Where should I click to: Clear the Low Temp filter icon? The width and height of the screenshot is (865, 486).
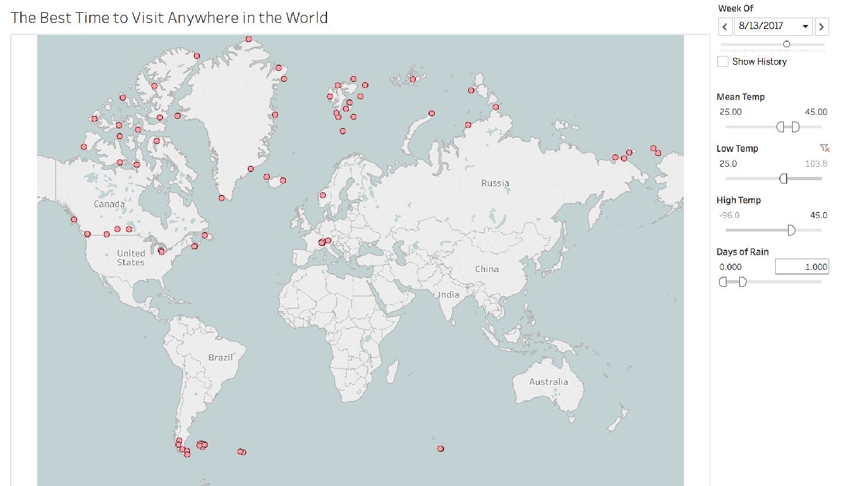point(824,148)
